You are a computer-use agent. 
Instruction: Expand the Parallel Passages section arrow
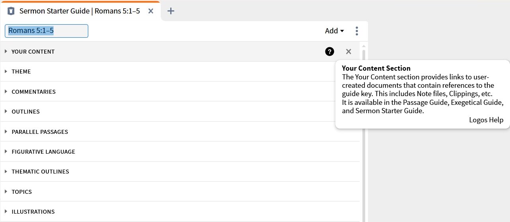click(x=6, y=131)
